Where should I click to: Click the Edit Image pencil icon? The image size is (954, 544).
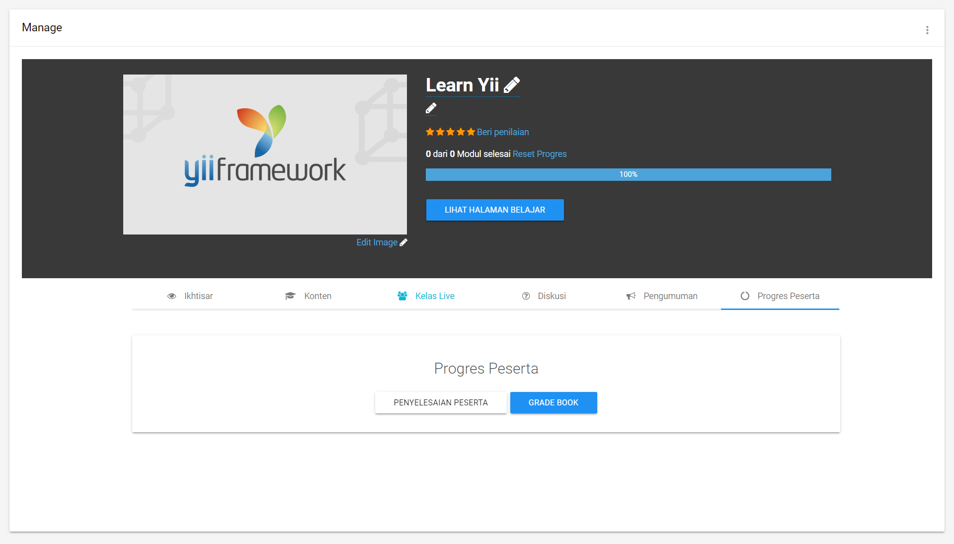[403, 242]
